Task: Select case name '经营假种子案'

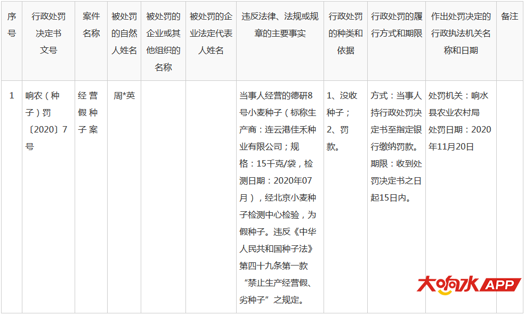Action: [88, 113]
